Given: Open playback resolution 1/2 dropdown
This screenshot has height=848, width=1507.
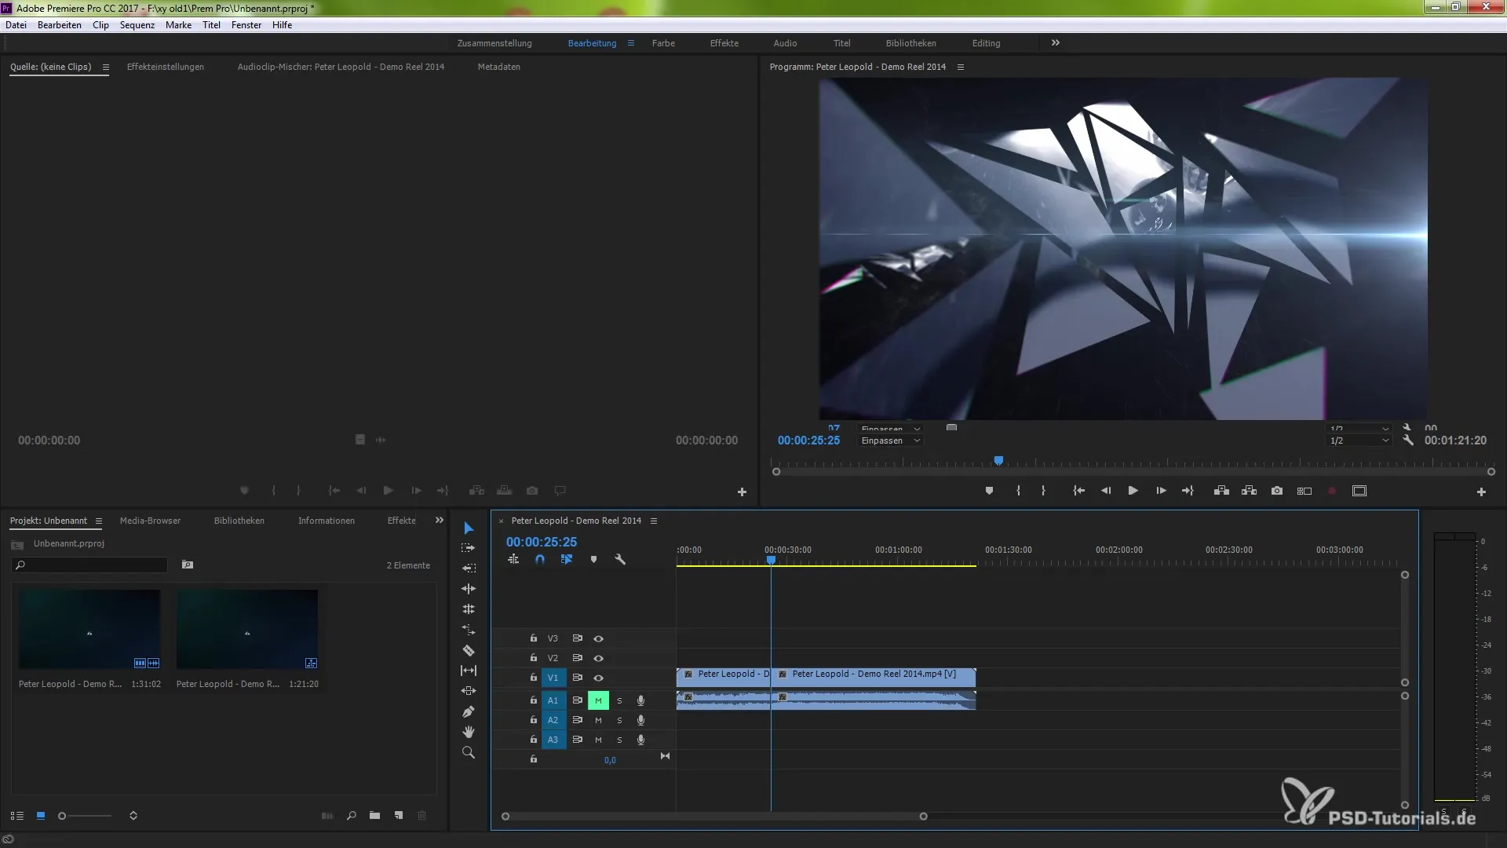Looking at the screenshot, I should point(1359,440).
